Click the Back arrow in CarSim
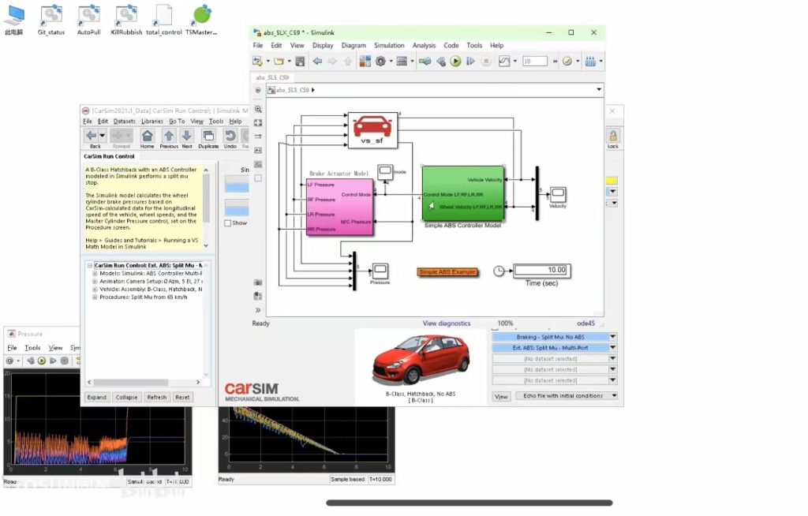The height and width of the screenshot is (516, 808). click(x=91, y=136)
